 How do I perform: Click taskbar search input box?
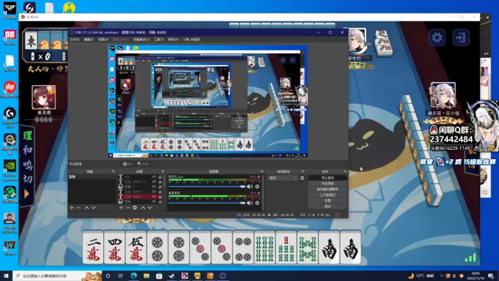[57, 275]
